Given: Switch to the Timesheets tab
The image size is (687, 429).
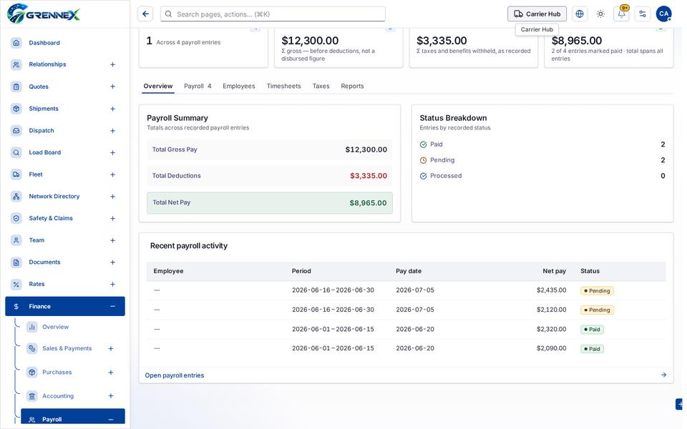Looking at the screenshot, I should pos(283,87).
